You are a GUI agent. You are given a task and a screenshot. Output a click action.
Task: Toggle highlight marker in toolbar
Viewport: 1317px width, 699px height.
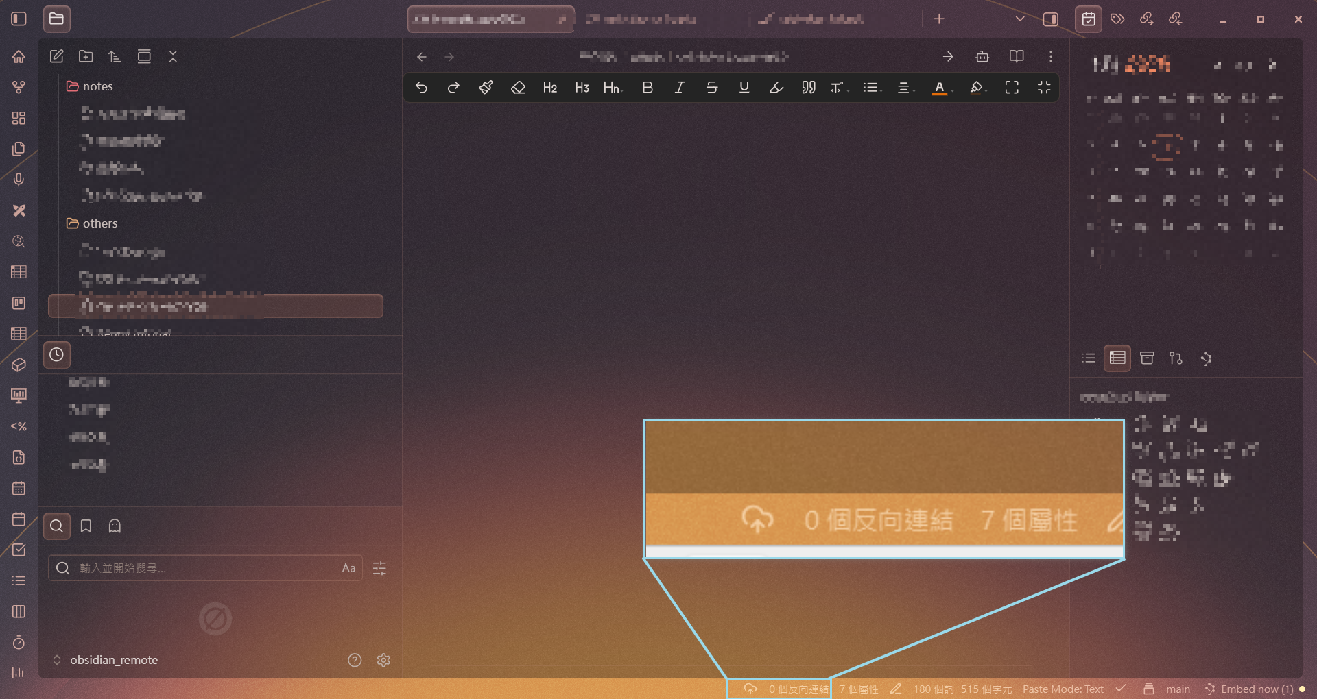[776, 87]
